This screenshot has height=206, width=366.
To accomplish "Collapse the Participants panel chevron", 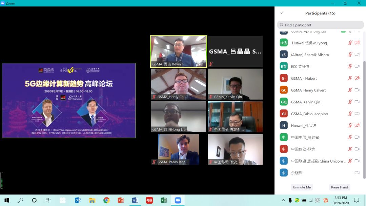I will tap(282, 13).
